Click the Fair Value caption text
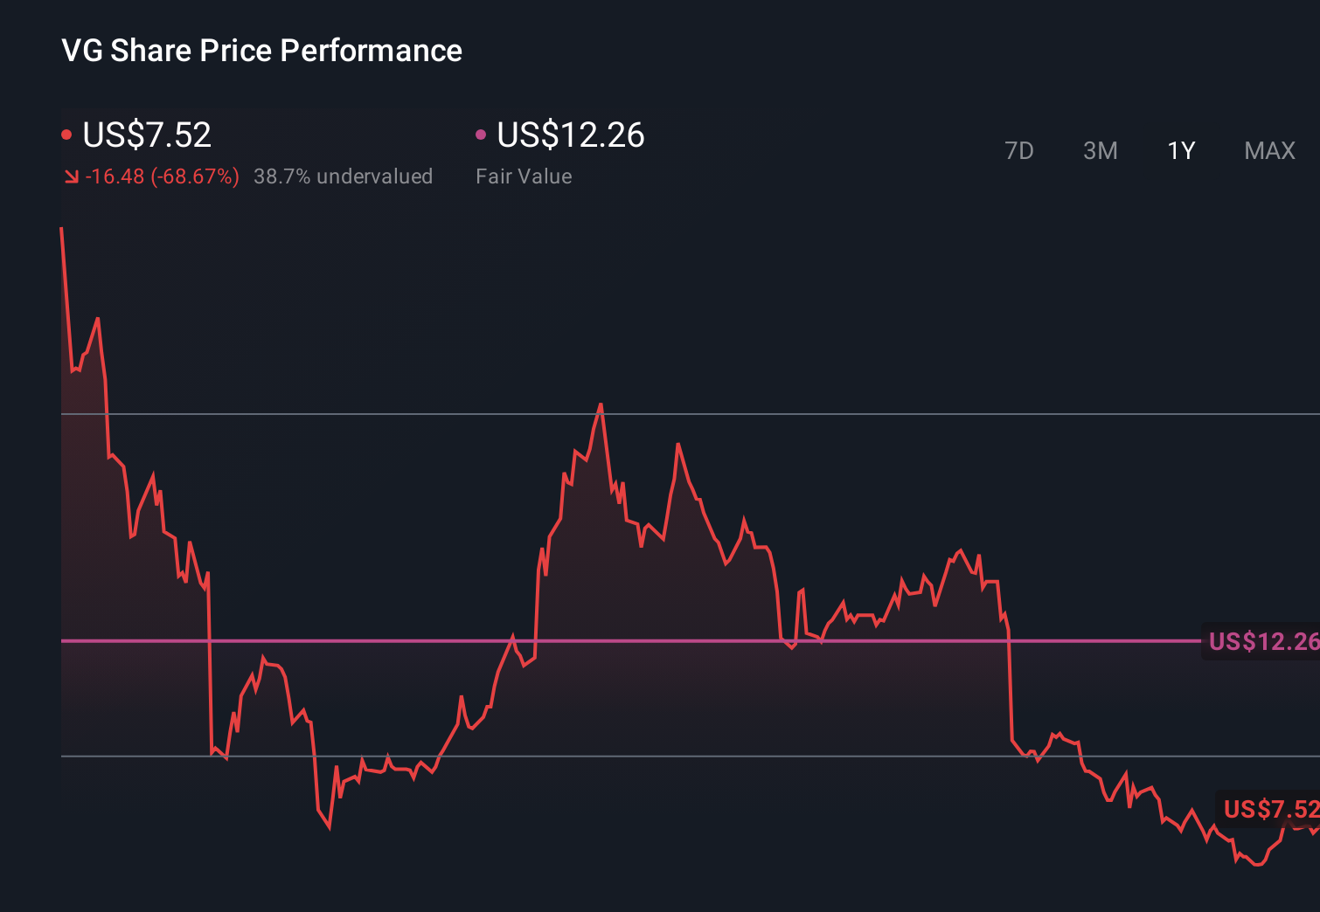The height and width of the screenshot is (912, 1320). point(524,176)
